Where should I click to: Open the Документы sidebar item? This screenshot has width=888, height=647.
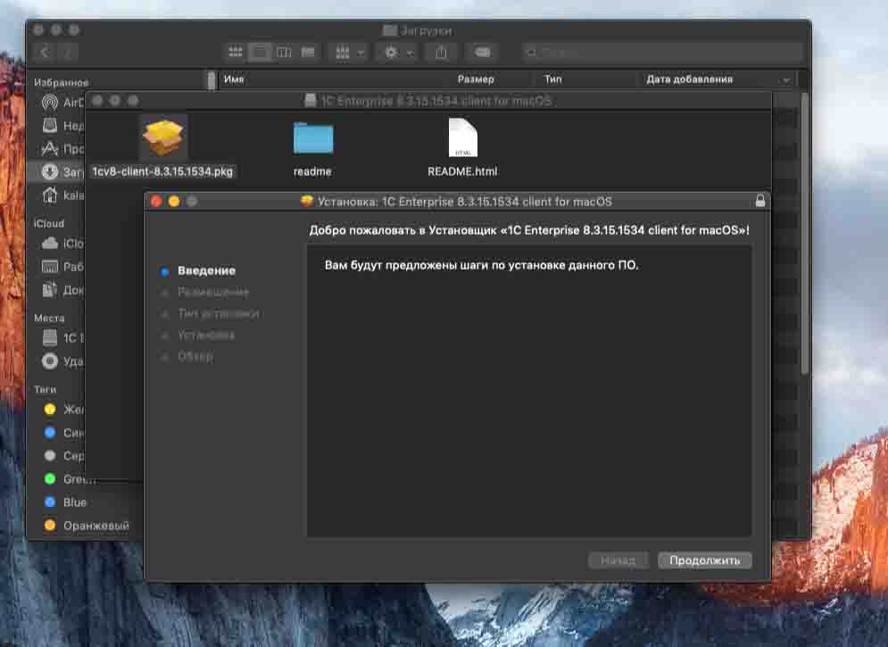tap(62, 290)
